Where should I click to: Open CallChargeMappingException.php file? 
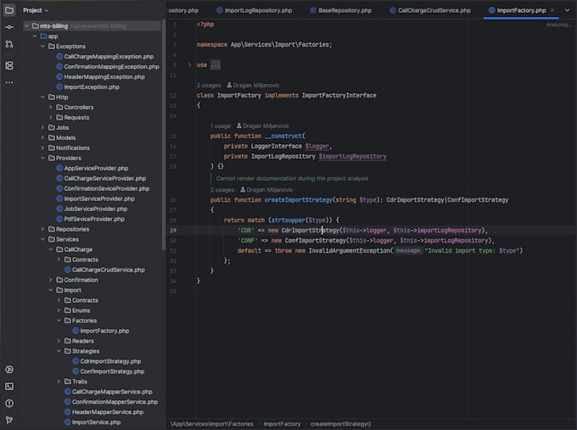[x=105, y=57]
